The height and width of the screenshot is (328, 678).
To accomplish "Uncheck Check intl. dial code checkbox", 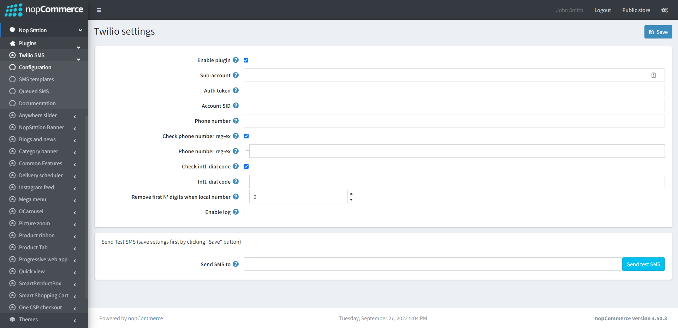I will coord(246,167).
